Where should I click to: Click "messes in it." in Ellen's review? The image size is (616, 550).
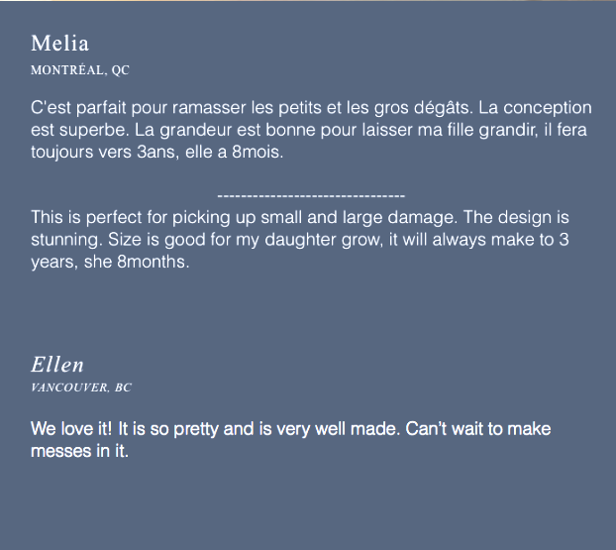coord(79,453)
